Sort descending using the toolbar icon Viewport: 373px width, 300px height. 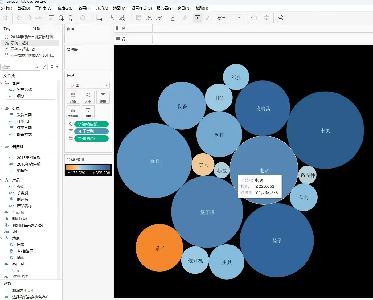159,18
